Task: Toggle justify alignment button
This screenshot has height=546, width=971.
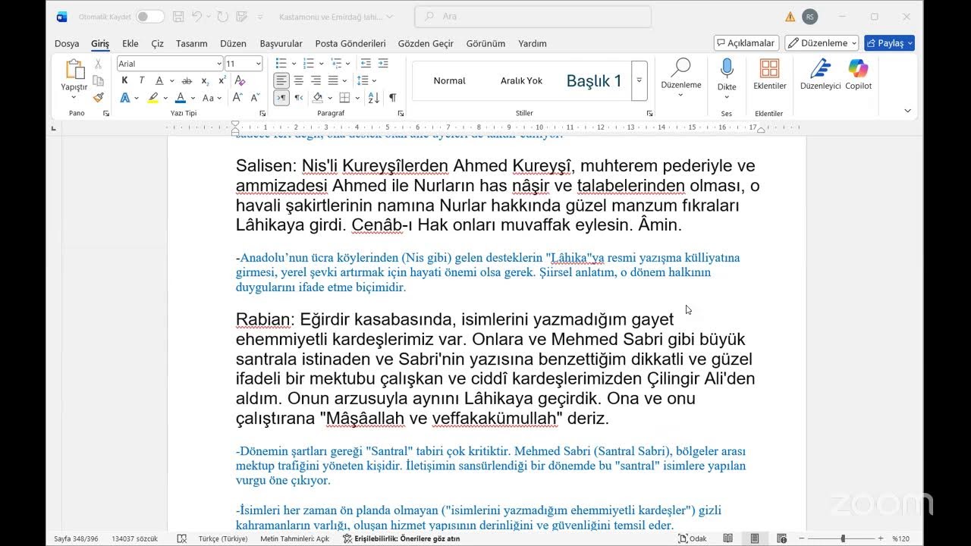Action: (332, 80)
